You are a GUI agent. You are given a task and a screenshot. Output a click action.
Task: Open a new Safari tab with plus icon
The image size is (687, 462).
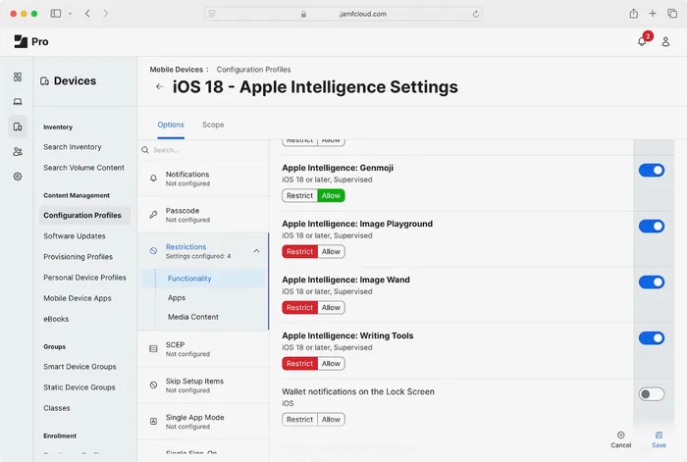(653, 14)
